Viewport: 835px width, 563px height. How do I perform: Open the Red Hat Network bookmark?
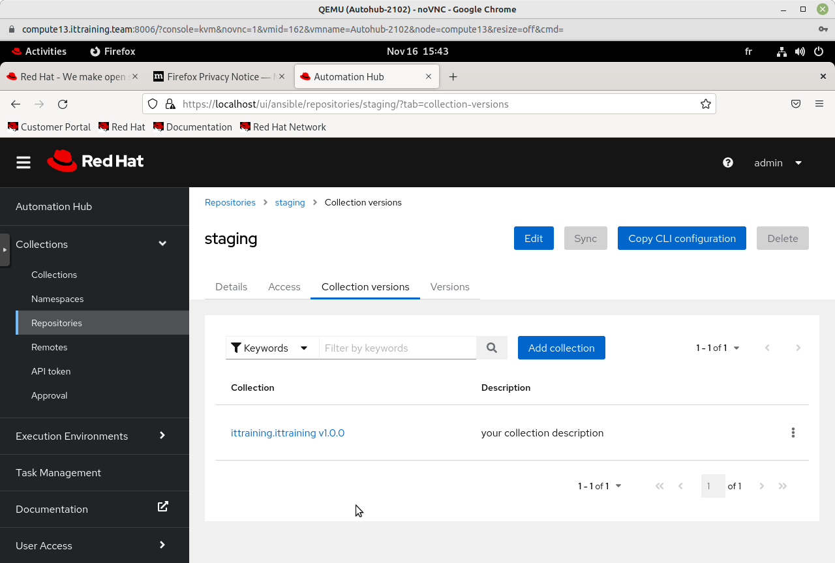[283, 127]
